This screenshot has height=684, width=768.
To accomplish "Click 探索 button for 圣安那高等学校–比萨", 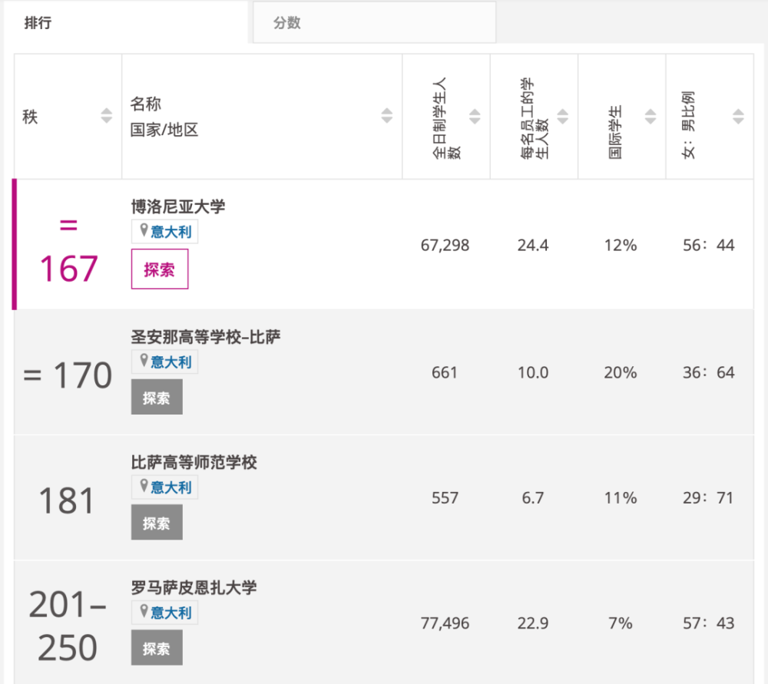I will click(x=157, y=398).
